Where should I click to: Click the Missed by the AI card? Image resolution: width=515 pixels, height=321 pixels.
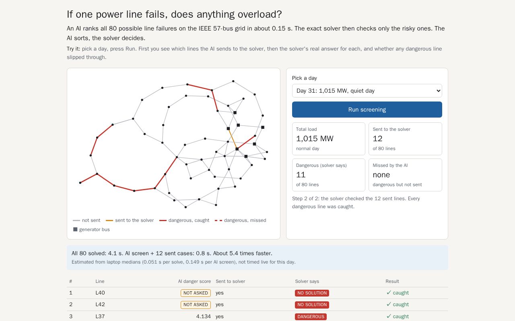tap(405, 175)
